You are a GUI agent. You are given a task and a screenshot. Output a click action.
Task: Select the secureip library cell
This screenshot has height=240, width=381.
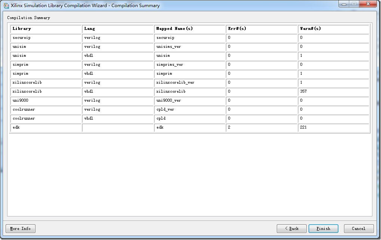click(46, 38)
